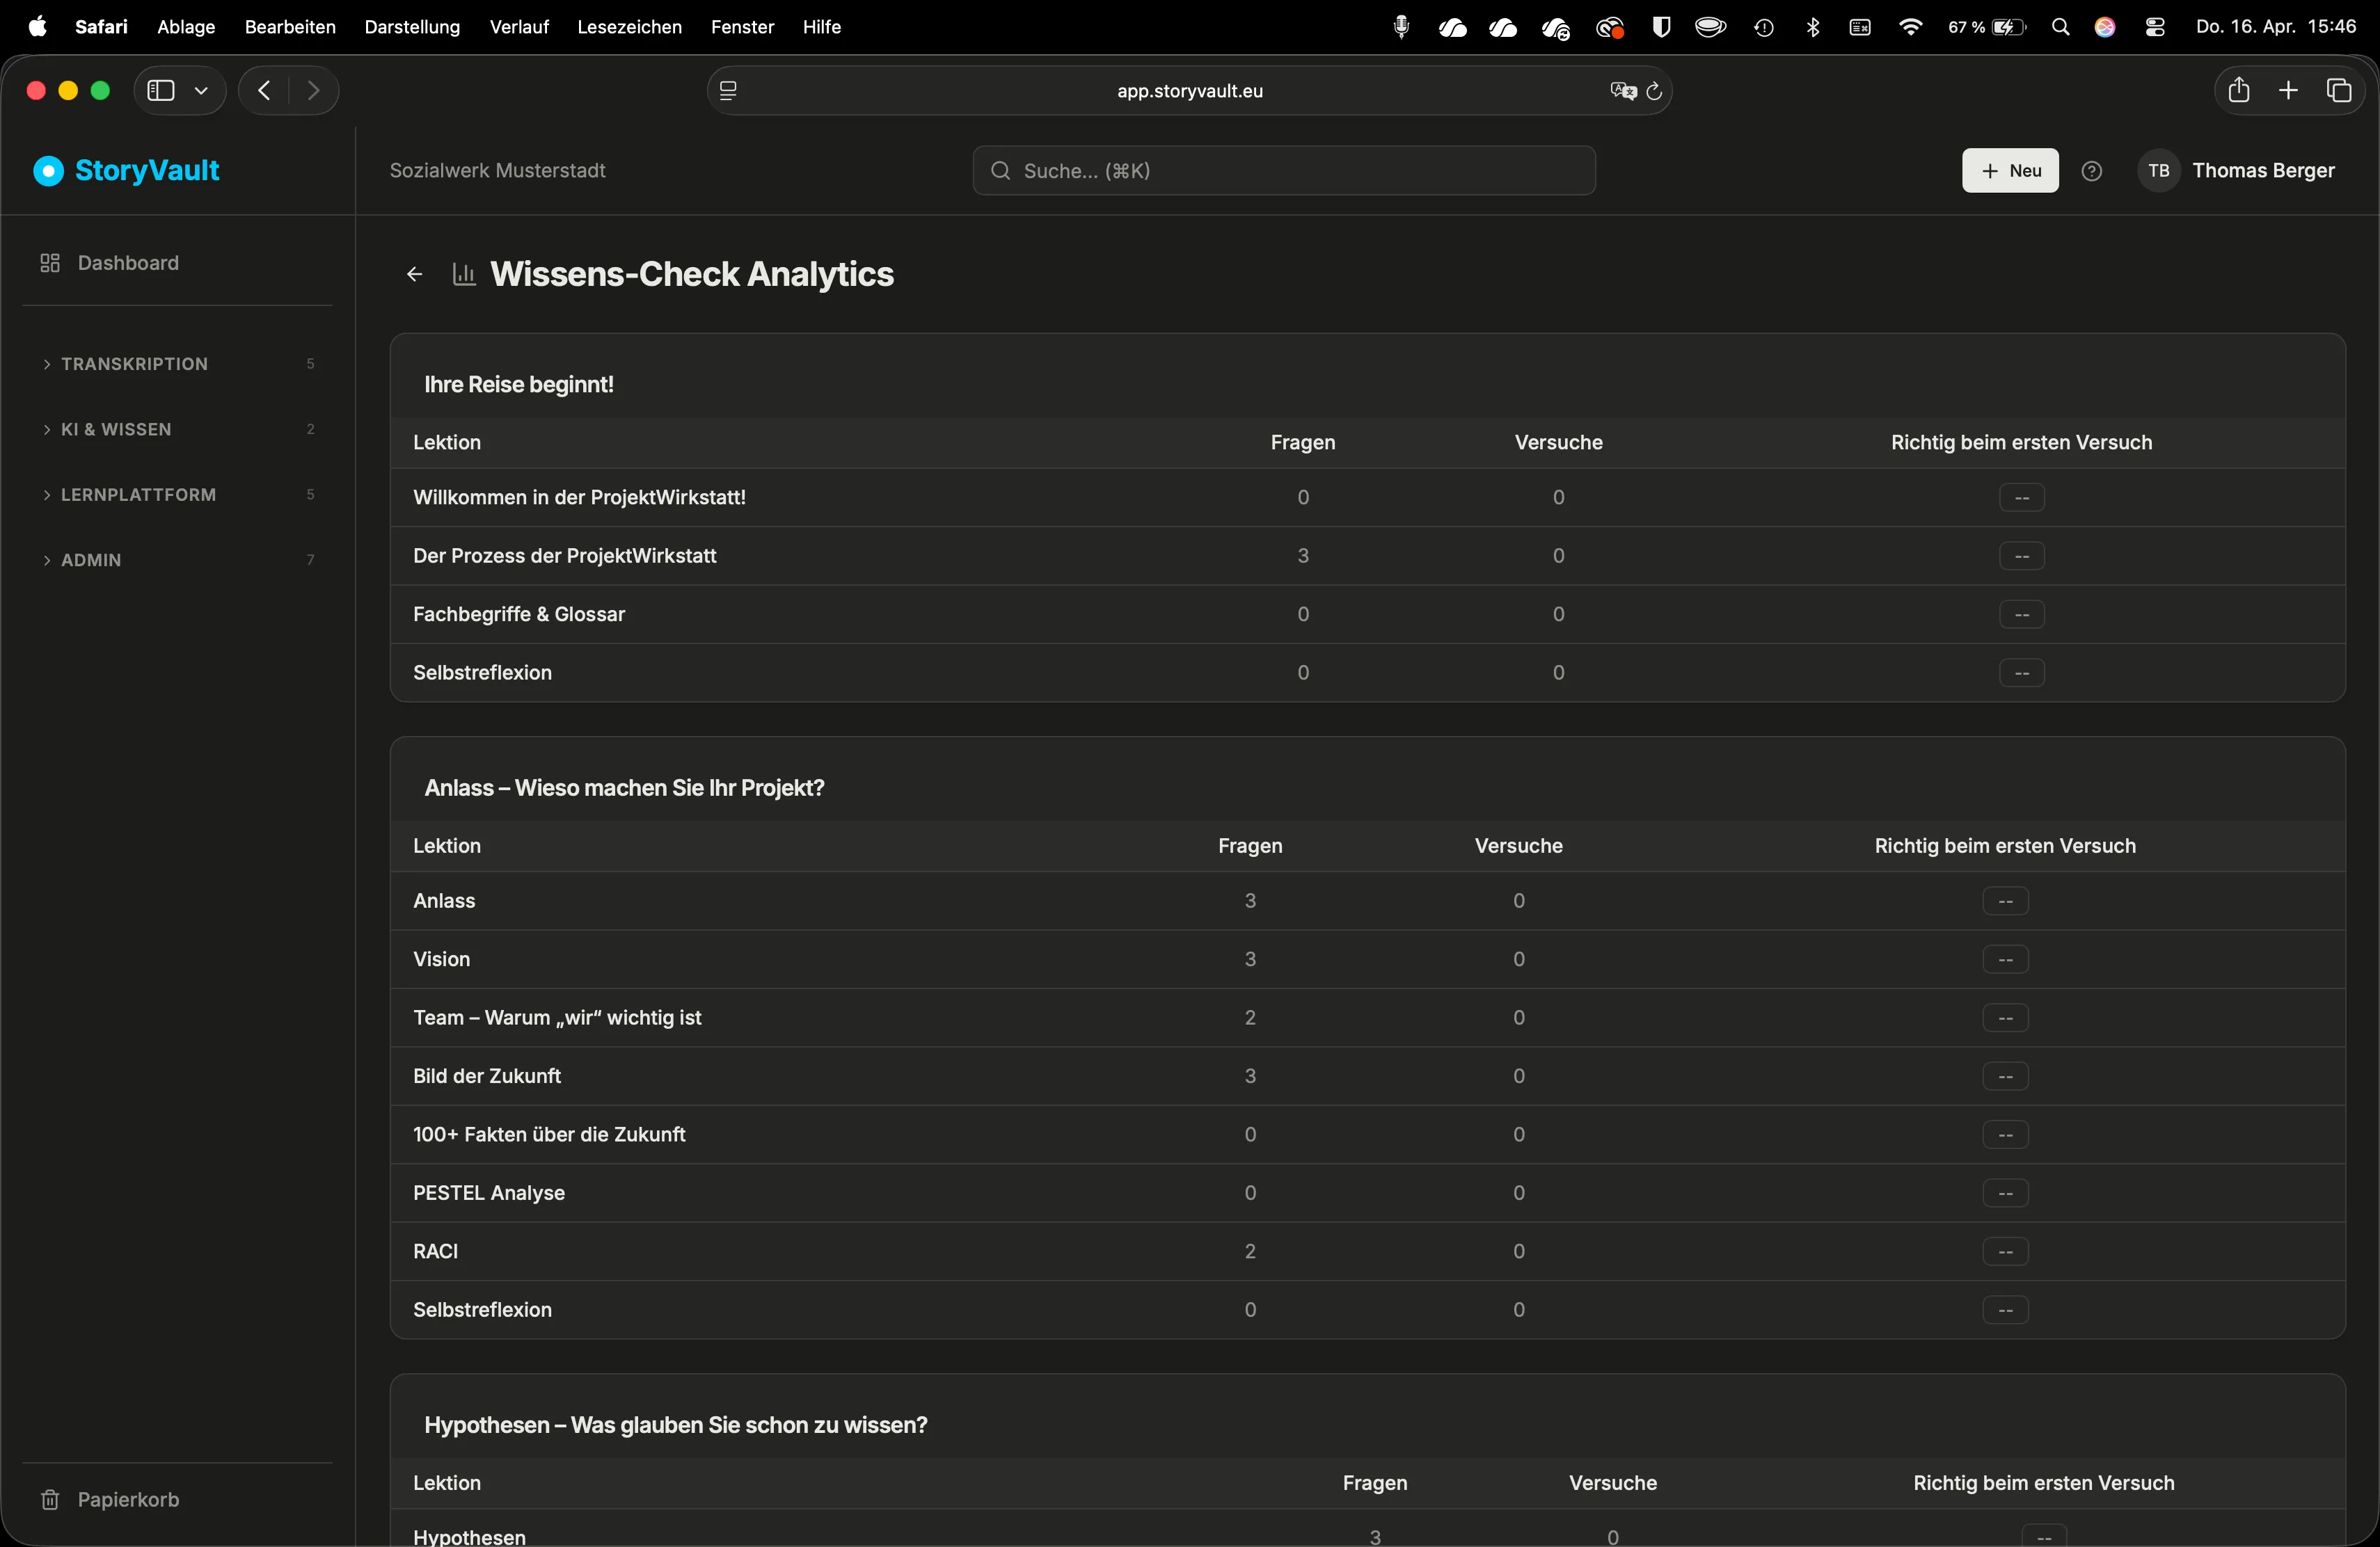Click '100+ Fakten über die Zukunft'
Screen dimensions: 2380x1547
point(549,1135)
